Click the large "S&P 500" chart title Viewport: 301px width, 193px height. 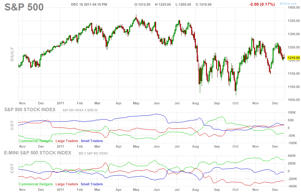[x=24, y=7]
